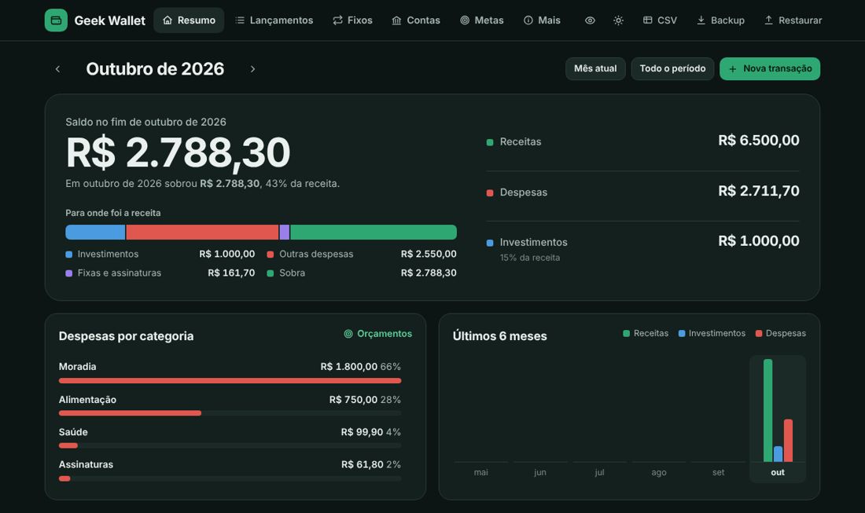The width and height of the screenshot is (865, 513).
Task: Open the Metas tab
Action: coord(482,20)
